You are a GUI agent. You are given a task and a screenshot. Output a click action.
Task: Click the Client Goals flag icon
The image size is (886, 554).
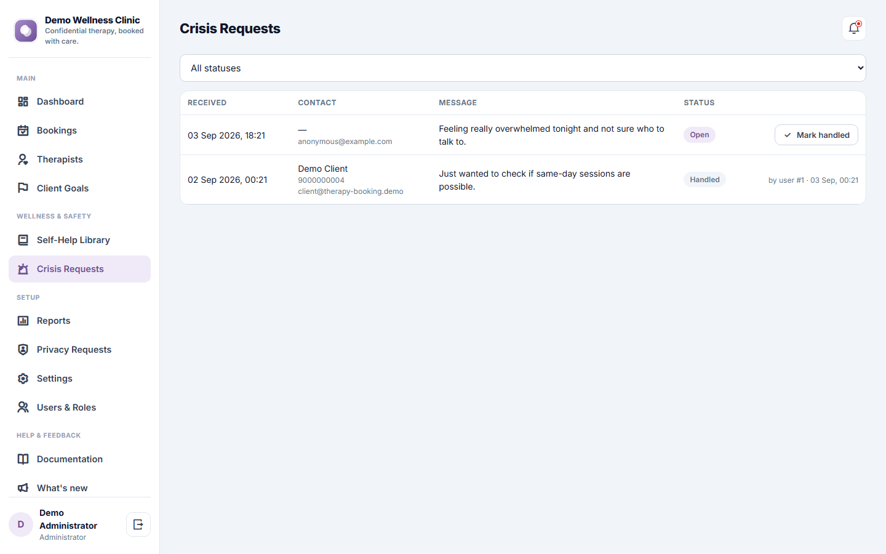point(23,188)
